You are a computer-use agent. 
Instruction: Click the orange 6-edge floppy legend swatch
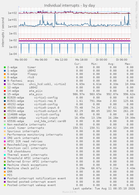tap(5, 74)
